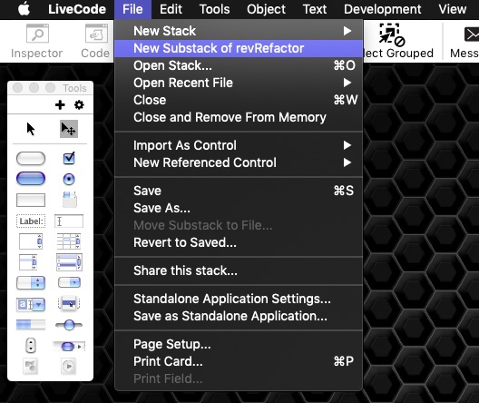479x403 pixels.
Task: Click the plus icon in Tools palette
Action: 60,104
